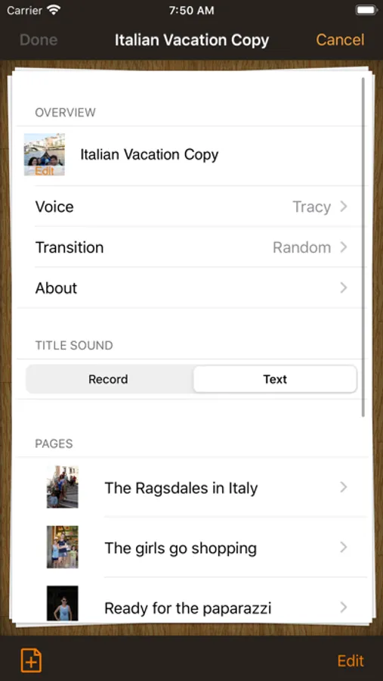Select the Record title sound option
This screenshot has width=383, height=681.
tap(109, 379)
